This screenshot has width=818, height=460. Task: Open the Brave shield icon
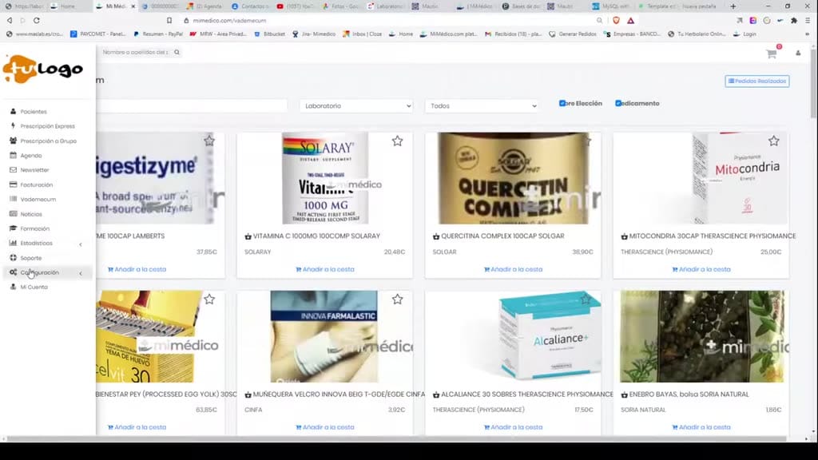(x=616, y=20)
